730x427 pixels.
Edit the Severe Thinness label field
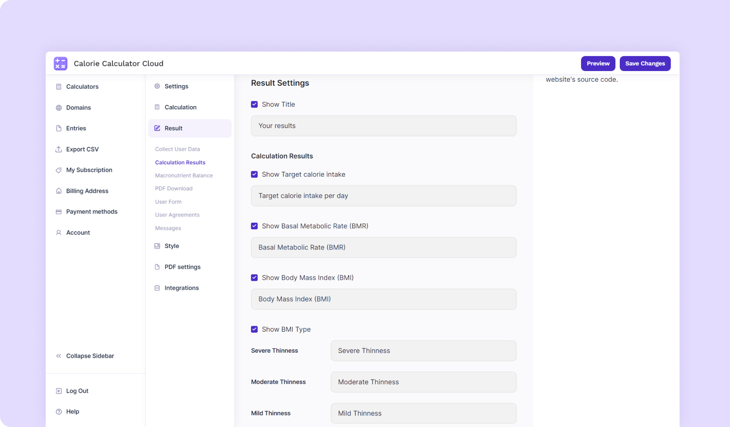click(423, 350)
